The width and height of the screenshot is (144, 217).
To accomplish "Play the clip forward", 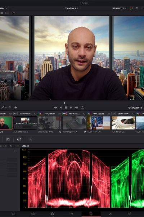I will tap(71, 107).
